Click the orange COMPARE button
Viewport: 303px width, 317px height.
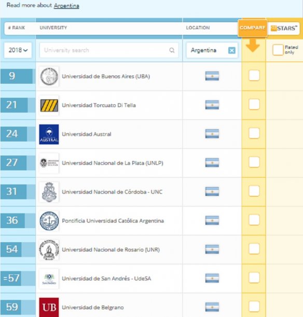coord(253,28)
